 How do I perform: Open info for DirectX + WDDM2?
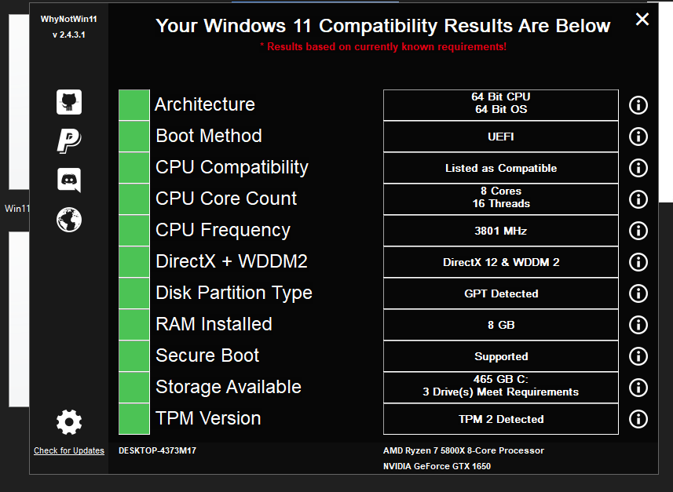(x=638, y=261)
